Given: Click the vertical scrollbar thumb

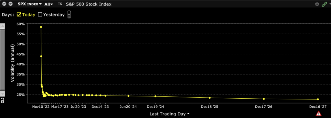Looking at the screenshot, I should [2, 60].
